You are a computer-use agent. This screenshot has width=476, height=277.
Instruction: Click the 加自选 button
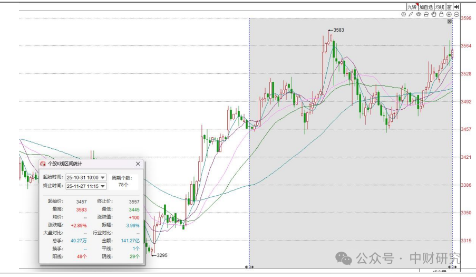425,6
